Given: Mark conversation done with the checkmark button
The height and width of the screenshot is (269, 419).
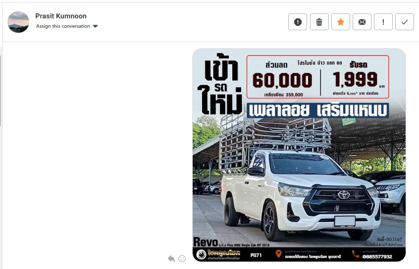Looking at the screenshot, I should [x=405, y=22].
